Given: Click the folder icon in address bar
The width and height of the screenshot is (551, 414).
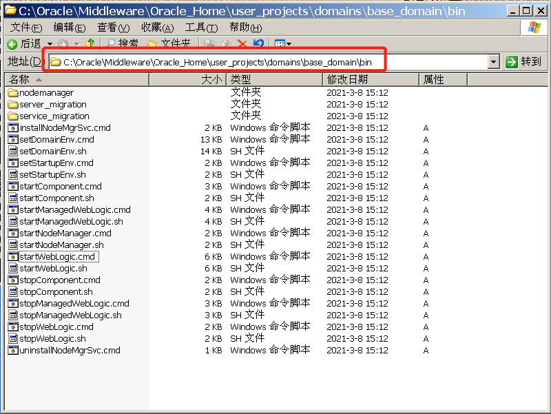Looking at the screenshot, I should point(55,62).
